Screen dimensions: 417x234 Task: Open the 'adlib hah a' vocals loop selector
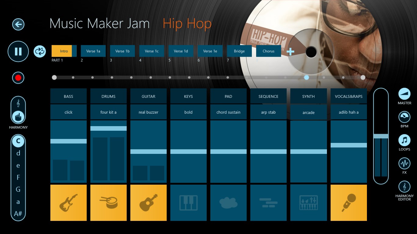tap(349, 112)
